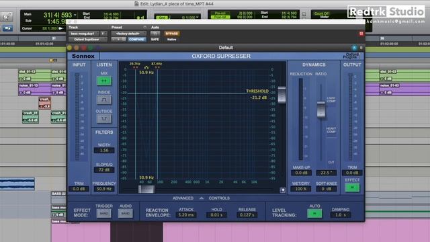Toggle automation SAFE in plugin header
This screenshot has height=242, width=430.
pos(155,40)
